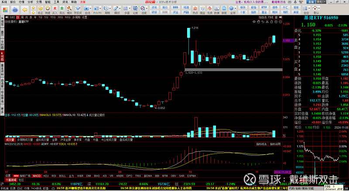349x191 pixels.
Task: Open the 系统 menu
Action: (x=4, y=2)
